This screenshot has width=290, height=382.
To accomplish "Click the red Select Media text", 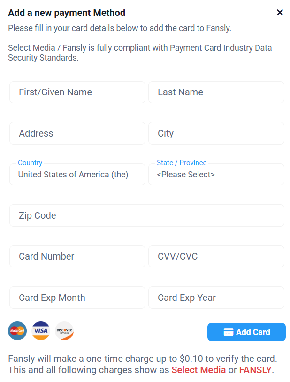I will pos(198,370).
